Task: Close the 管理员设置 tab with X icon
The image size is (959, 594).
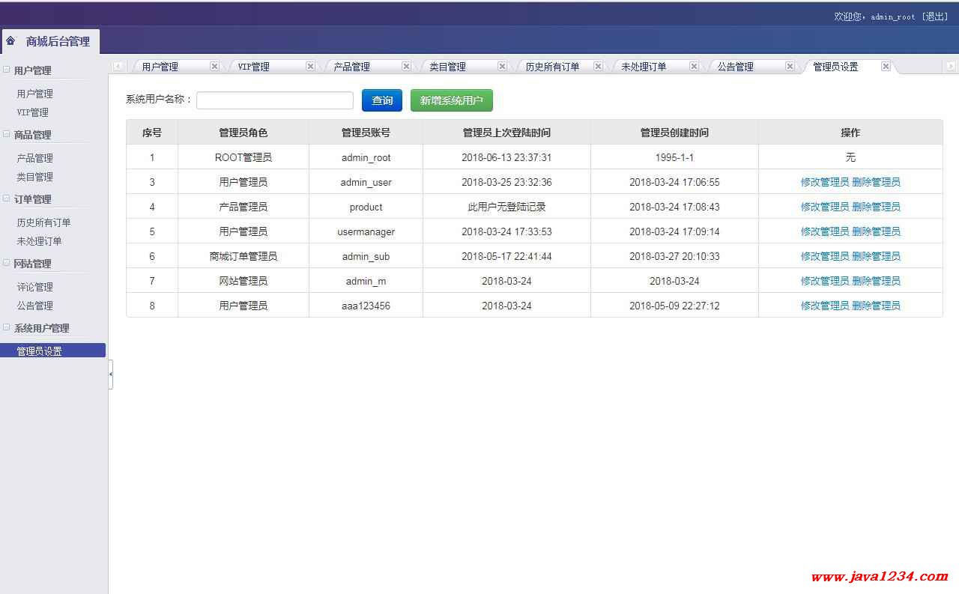Action: click(886, 67)
